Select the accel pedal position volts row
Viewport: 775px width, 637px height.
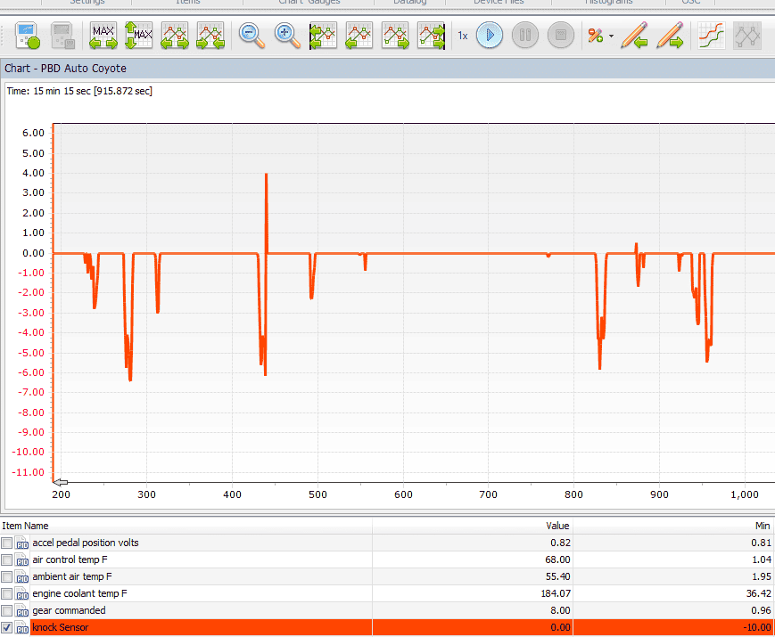tap(387, 543)
